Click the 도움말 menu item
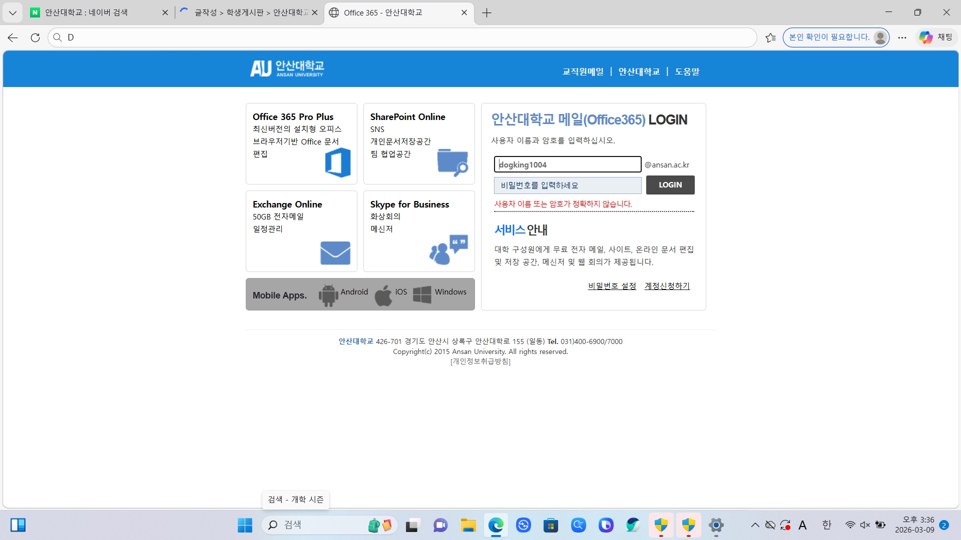 click(687, 71)
